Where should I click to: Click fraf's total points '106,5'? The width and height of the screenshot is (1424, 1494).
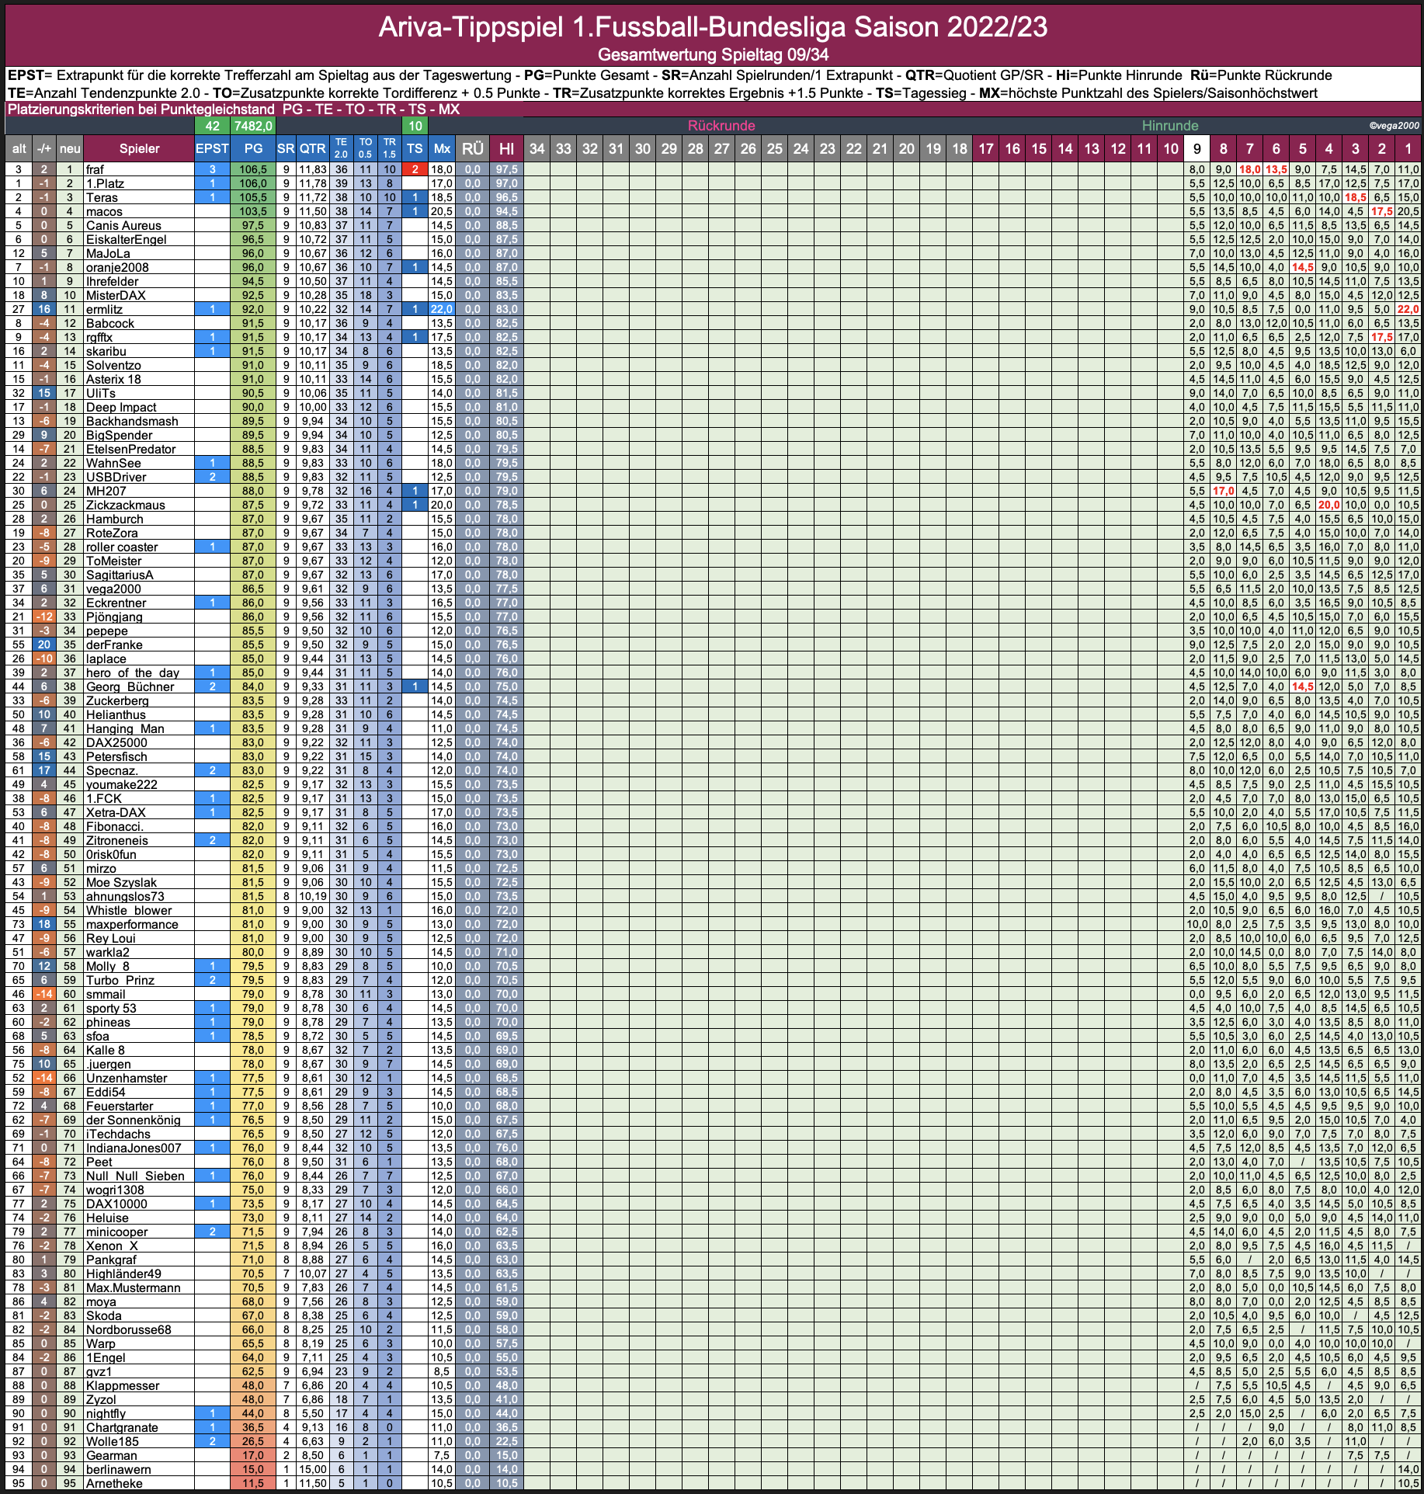253,169
